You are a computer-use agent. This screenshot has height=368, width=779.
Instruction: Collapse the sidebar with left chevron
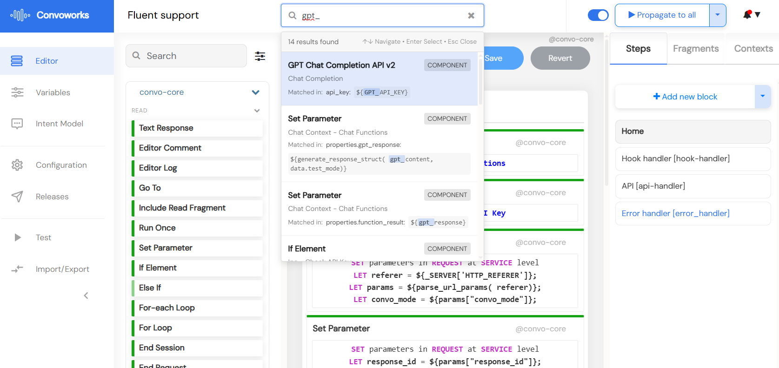86,296
